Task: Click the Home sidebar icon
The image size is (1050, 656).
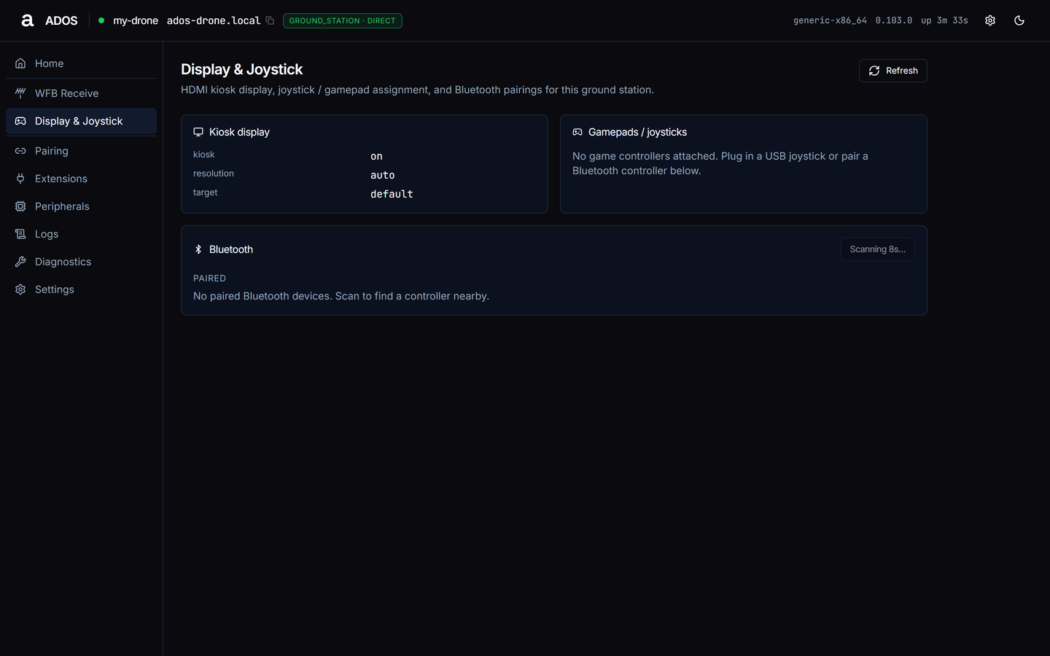Action: (x=20, y=63)
